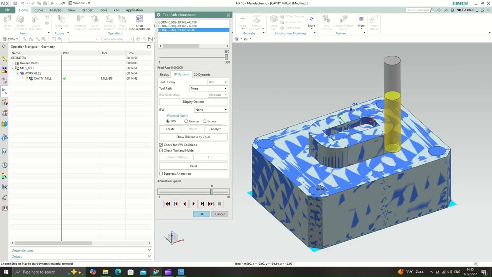Screen dimensions: 492x277
Task: Click the Extract Geometry icon
Action: tap(256, 19)
